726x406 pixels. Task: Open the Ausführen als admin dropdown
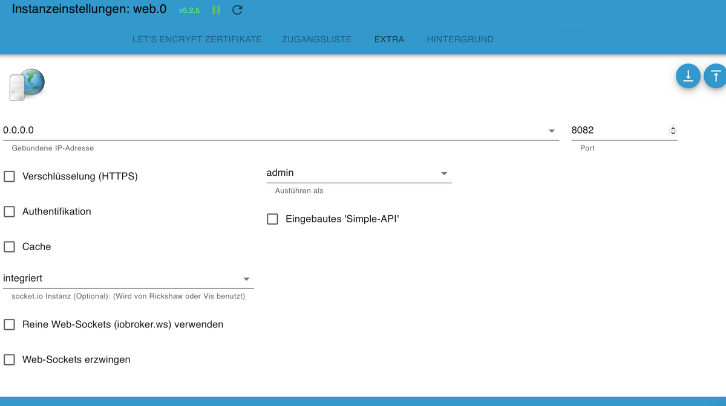coord(359,173)
